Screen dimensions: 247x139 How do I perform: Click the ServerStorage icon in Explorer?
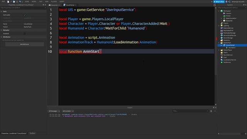222,38
